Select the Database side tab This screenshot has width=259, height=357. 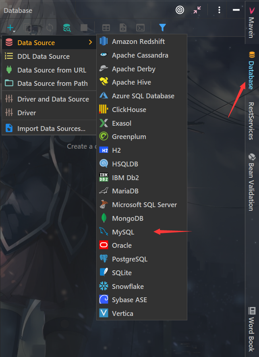coord(251,71)
